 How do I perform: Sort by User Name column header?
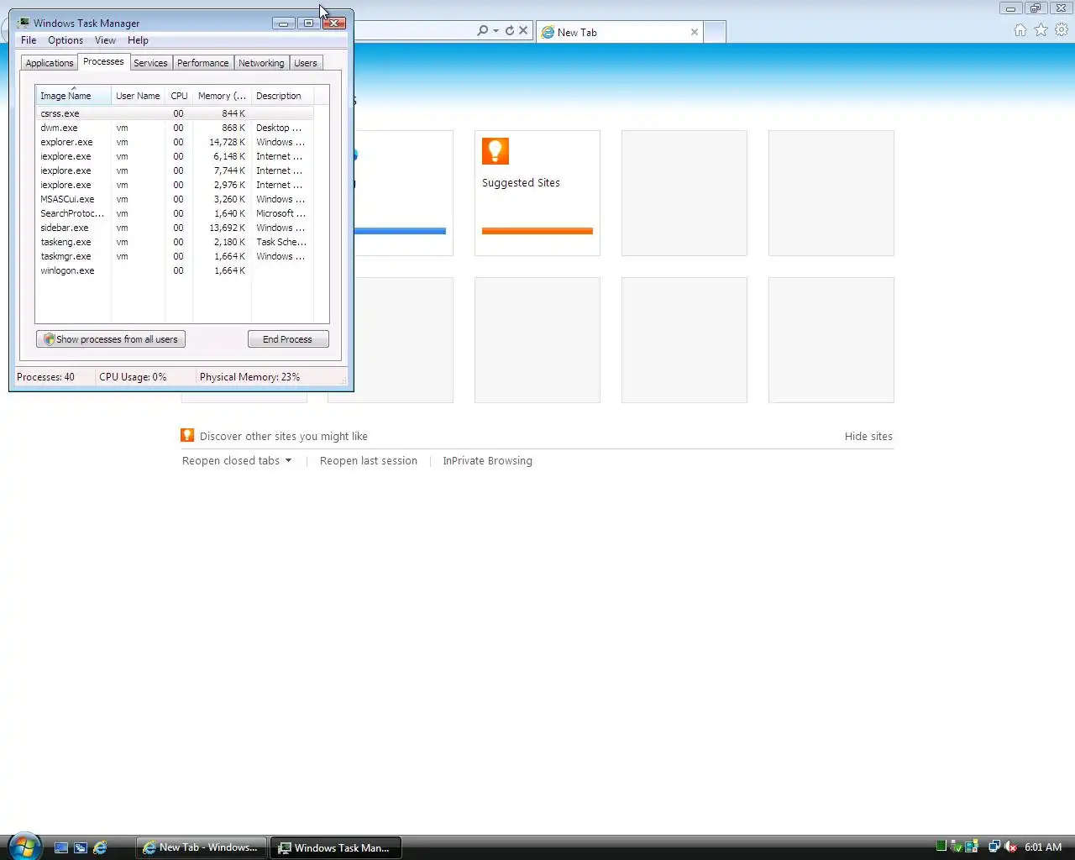pyautogui.click(x=138, y=96)
